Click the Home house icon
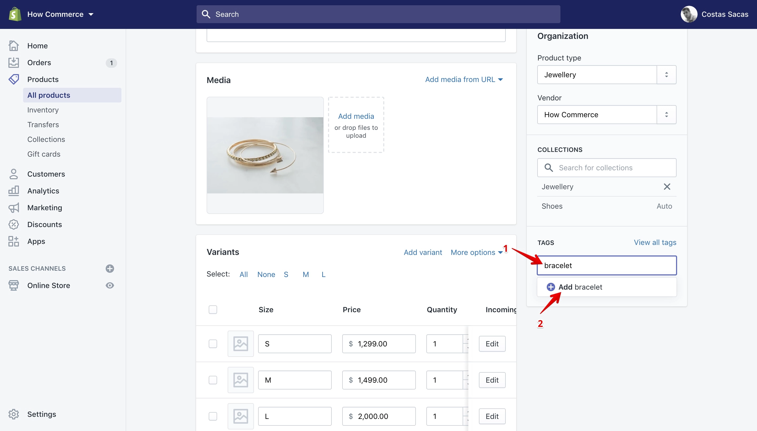The height and width of the screenshot is (431, 757). 14,45
